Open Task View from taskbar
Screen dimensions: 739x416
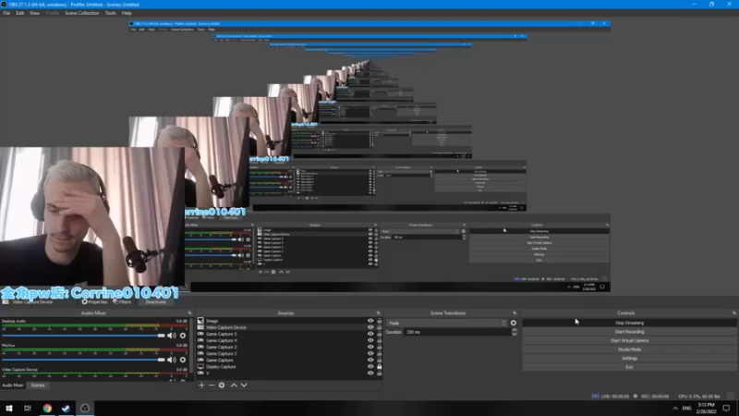(x=28, y=409)
